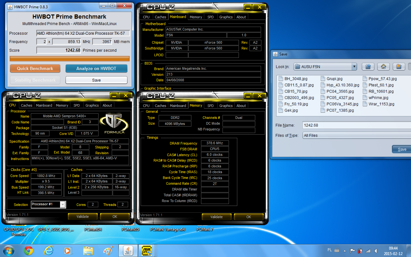
Task: Select file Grupi.jpg
Action: [332, 79]
